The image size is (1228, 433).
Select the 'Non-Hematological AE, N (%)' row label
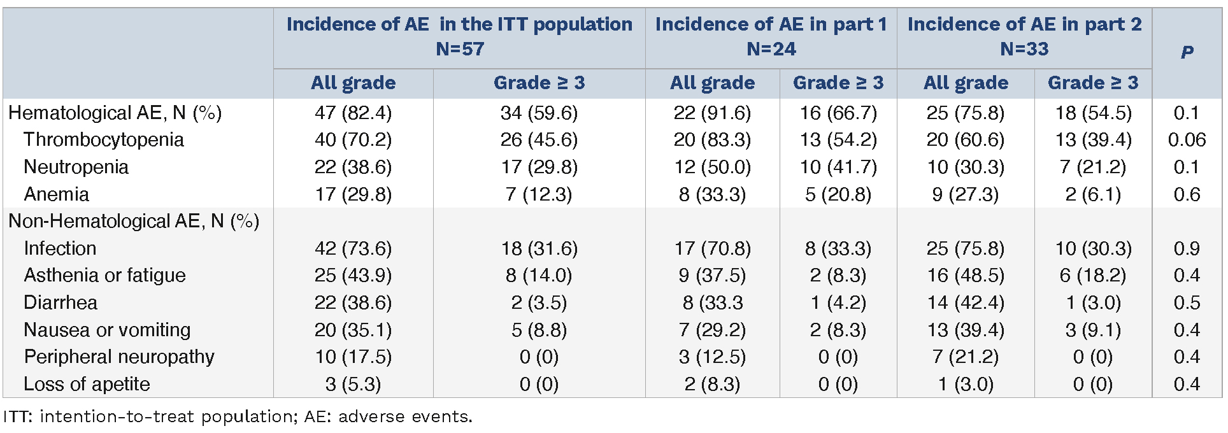point(134,221)
